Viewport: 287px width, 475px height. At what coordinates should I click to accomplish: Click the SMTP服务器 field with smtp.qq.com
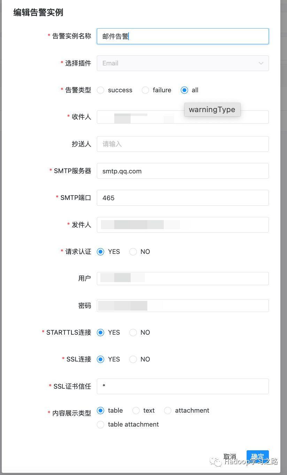click(183, 171)
